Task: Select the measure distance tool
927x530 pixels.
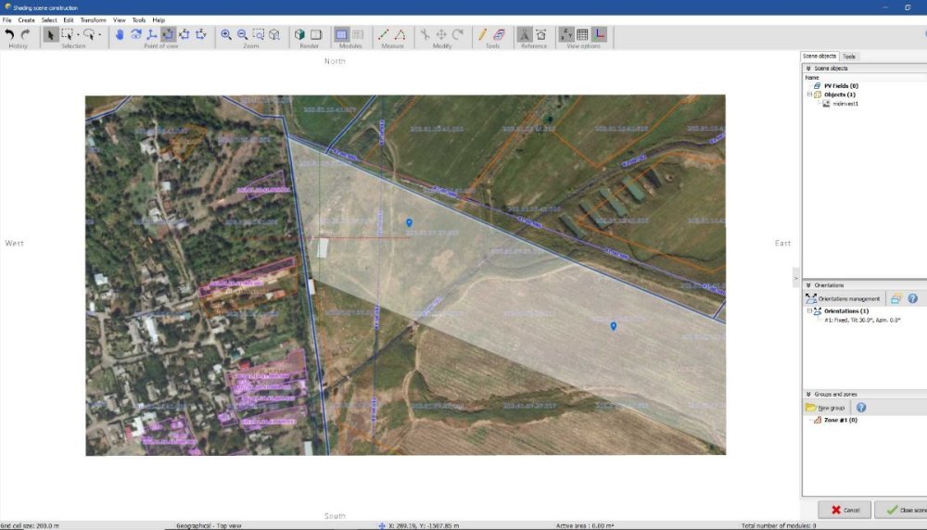Action: [x=384, y=34]
